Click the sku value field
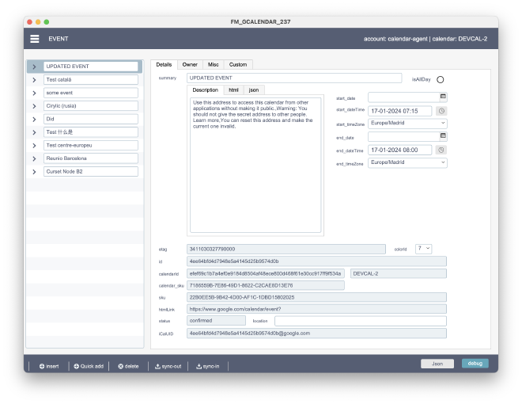 pyautogui.click(x=316, y=297)
